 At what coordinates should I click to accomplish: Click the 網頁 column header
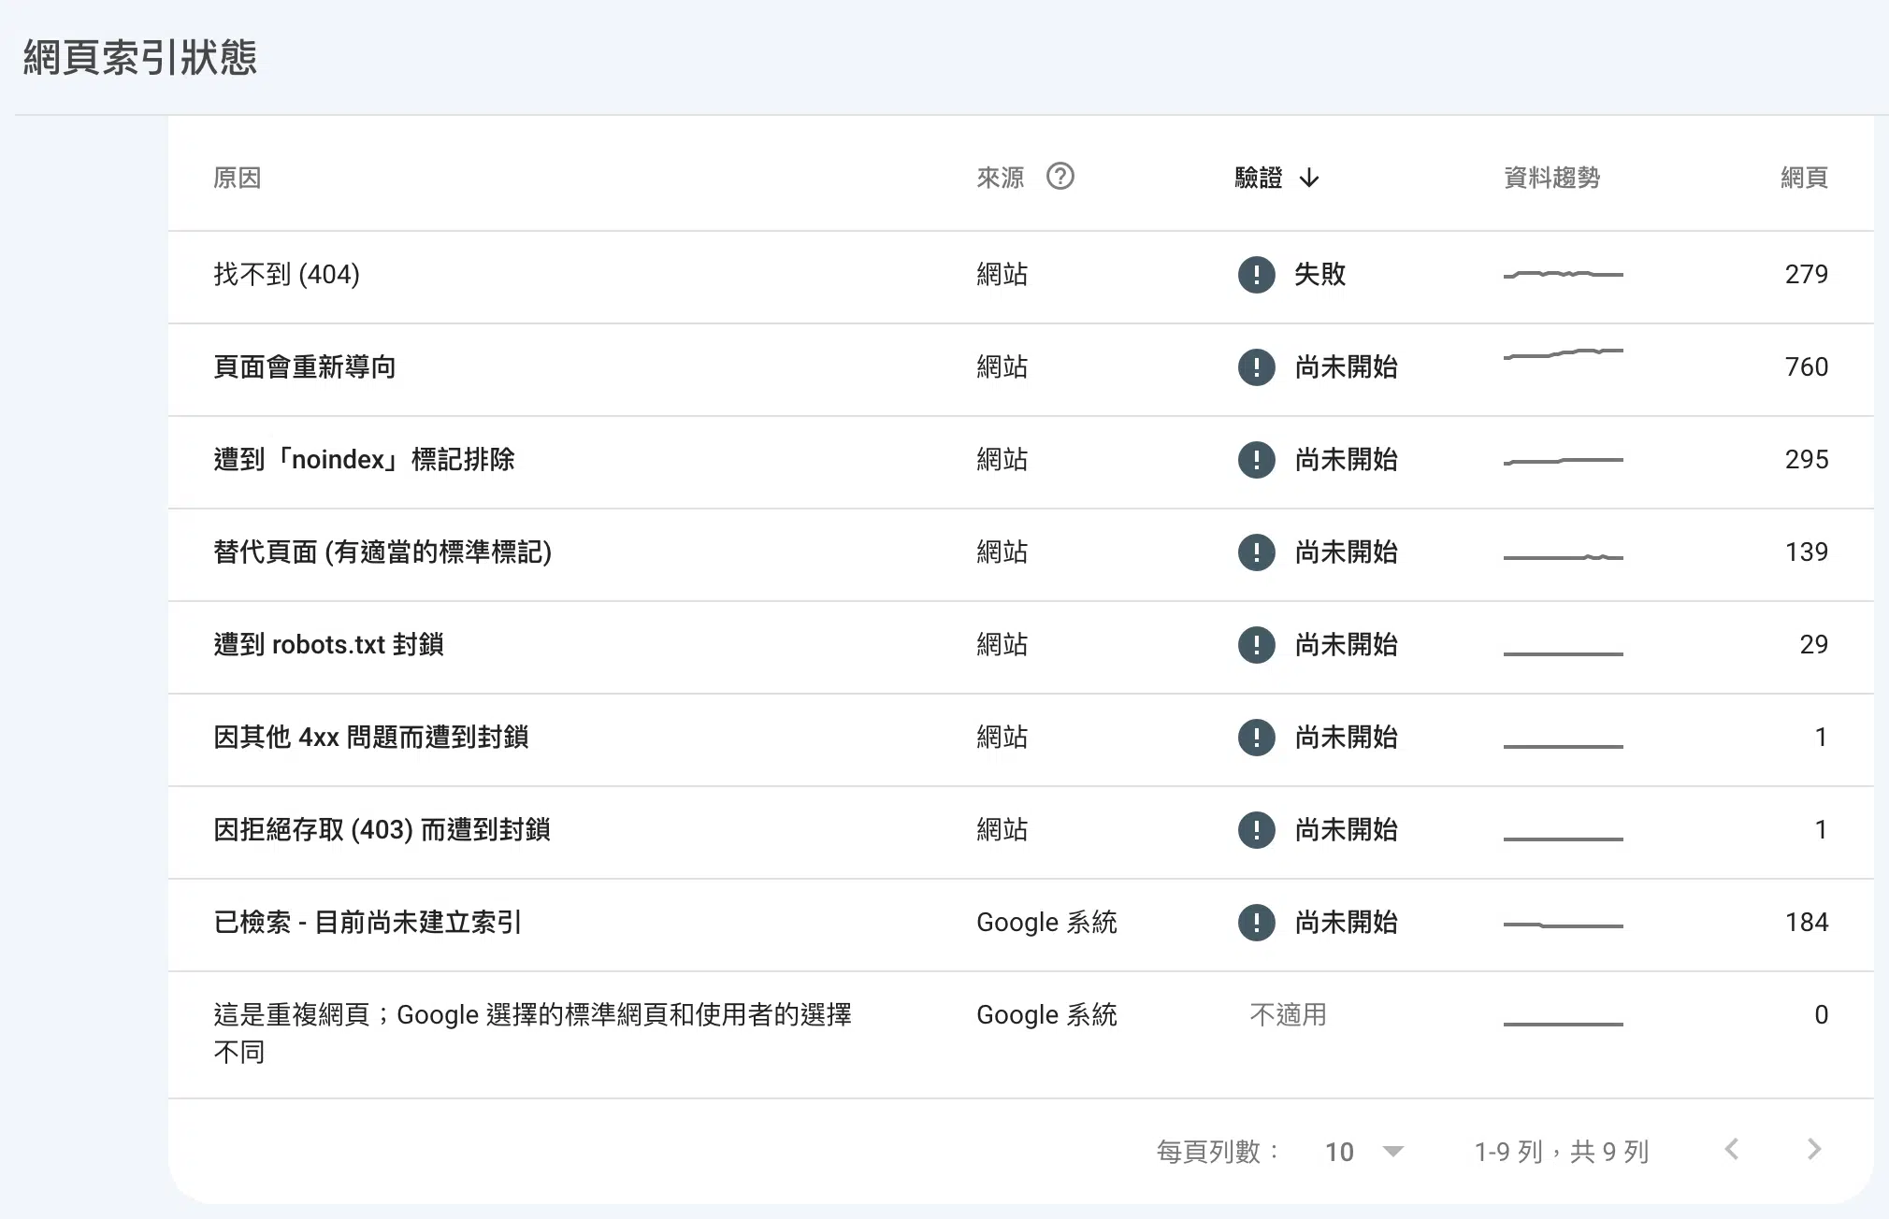(1804, 178)
